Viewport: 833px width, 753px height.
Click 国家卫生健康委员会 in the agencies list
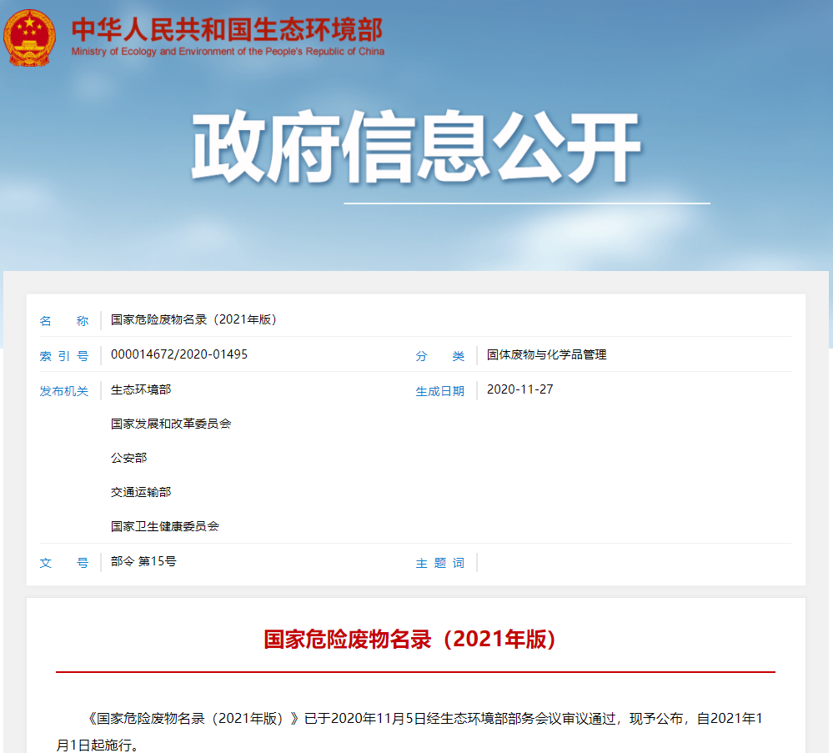click(x=165, y=526)
